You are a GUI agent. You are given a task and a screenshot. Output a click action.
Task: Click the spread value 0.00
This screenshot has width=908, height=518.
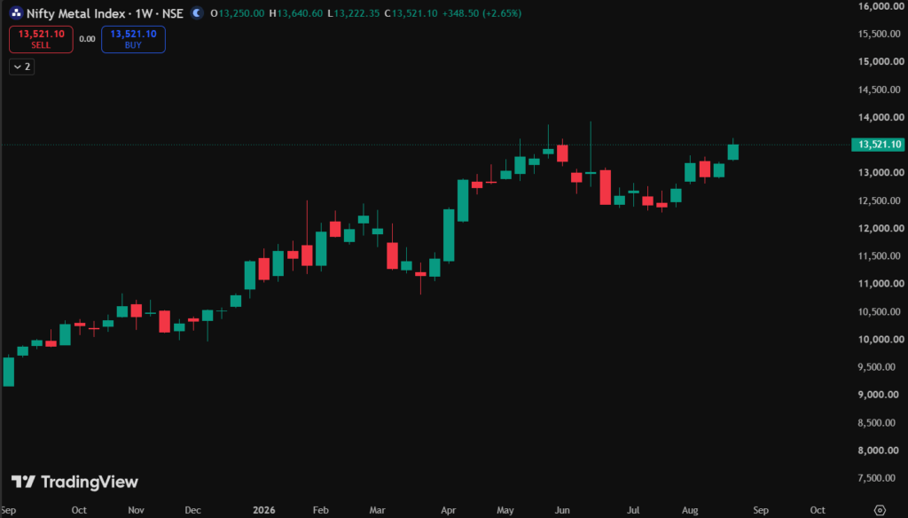87,39
